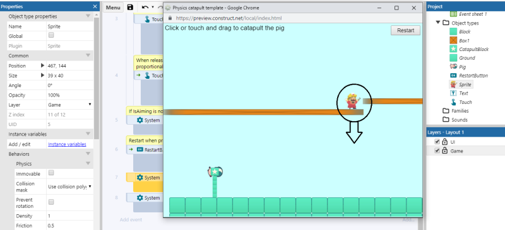Image resolution: width=505 pixels, height=230 pixels.
Task: Collapse the Object types folder
Action: tap(438, 23)
